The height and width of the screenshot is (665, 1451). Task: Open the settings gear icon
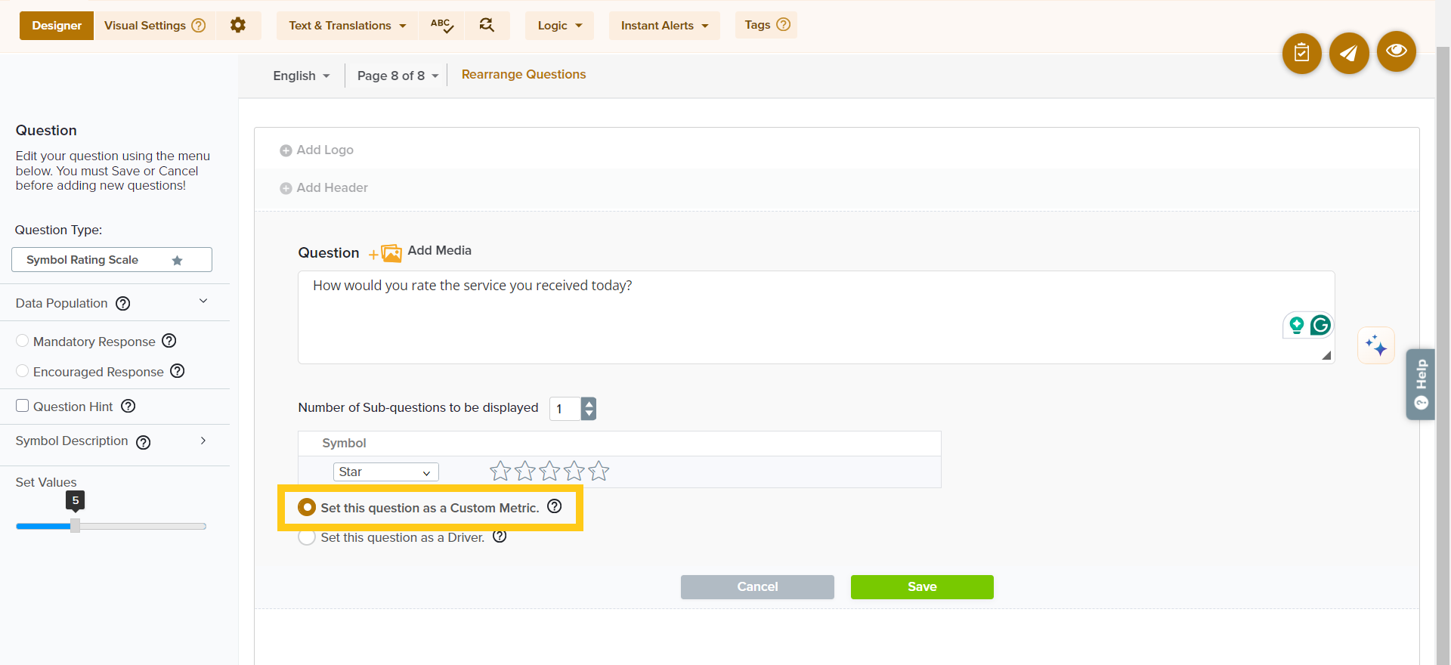pos(238,26)
